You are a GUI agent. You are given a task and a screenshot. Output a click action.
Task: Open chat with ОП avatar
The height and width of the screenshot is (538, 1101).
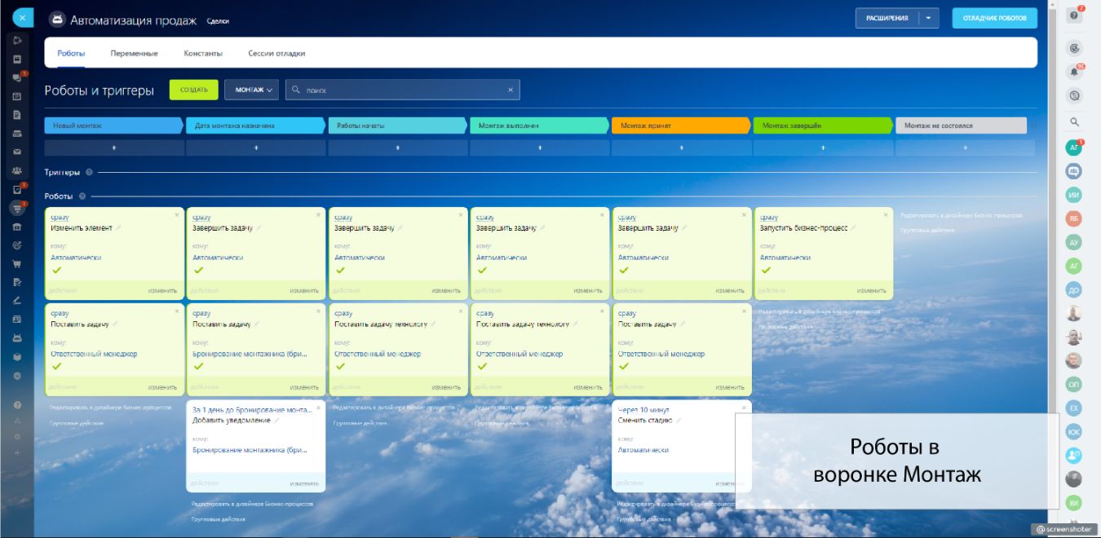click(x=1074, y=384)
